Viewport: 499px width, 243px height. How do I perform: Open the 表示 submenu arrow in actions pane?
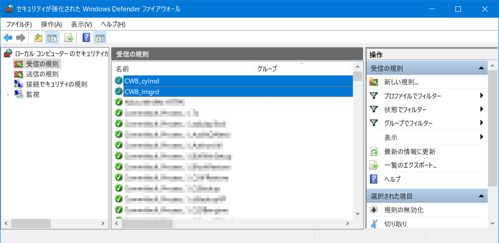point(481,137)
